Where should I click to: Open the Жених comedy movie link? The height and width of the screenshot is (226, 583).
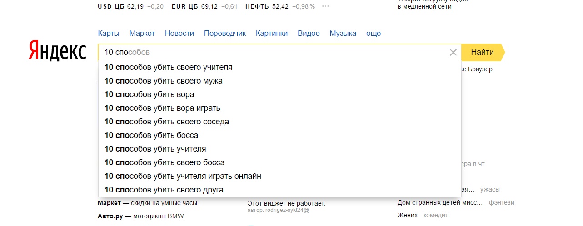pyautogui.click(x=407, y=215)
